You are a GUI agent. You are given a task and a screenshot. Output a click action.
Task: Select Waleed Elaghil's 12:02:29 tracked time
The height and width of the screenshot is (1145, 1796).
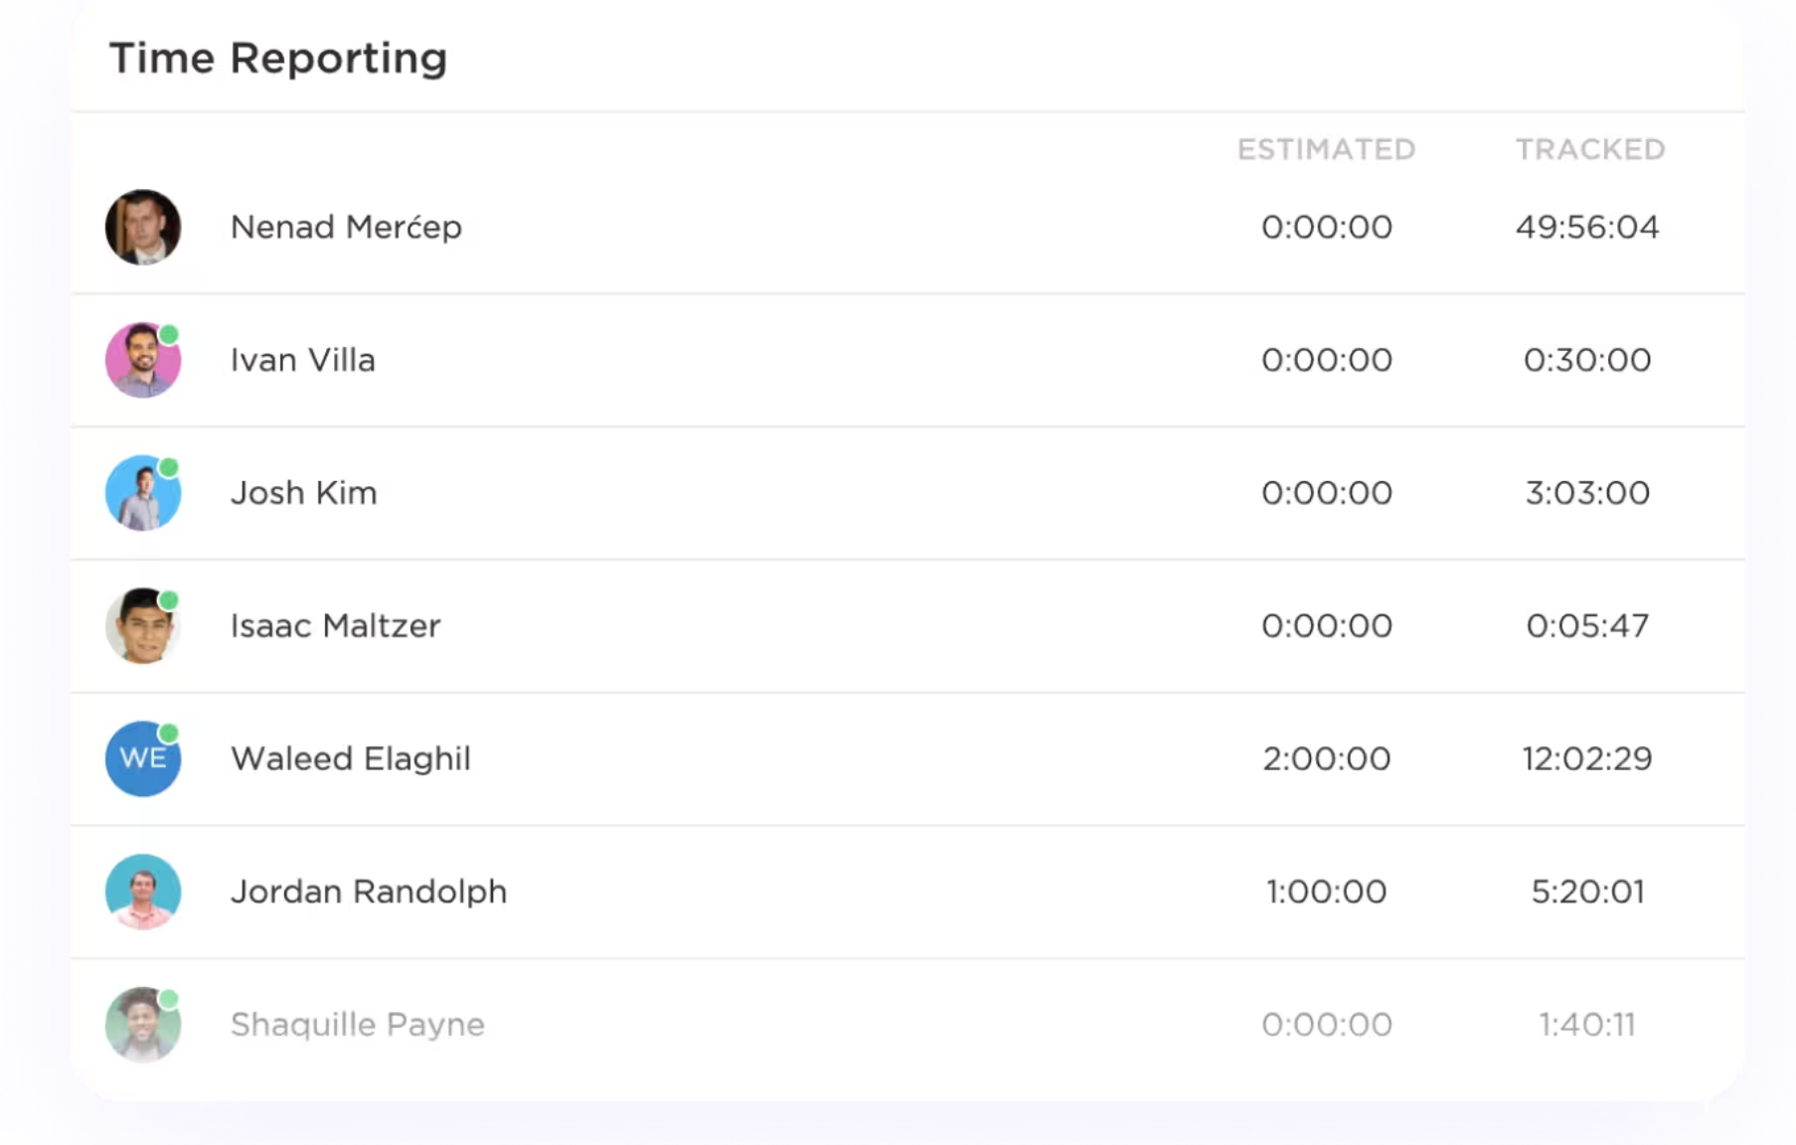pyautogui.click(x=1587, y=759)
